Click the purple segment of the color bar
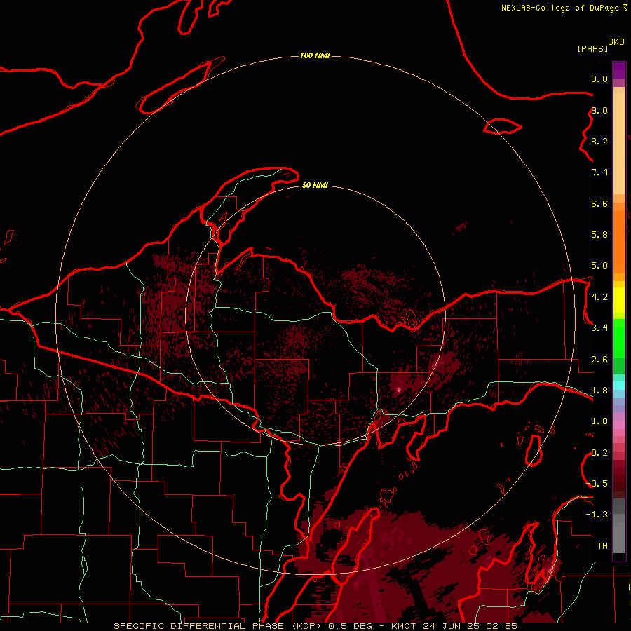Image resolution: width=631 pixels, height=631 pixels. pos(619,70)
